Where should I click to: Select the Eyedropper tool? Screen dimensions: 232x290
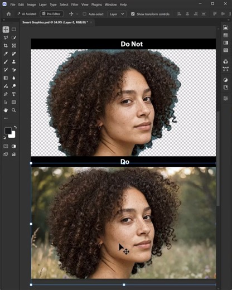pyautogui.click(x=6, y=54)
